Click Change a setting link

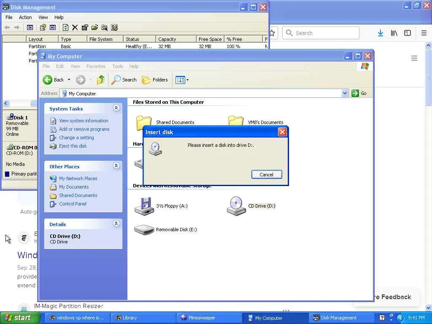(x=76, y=138)
